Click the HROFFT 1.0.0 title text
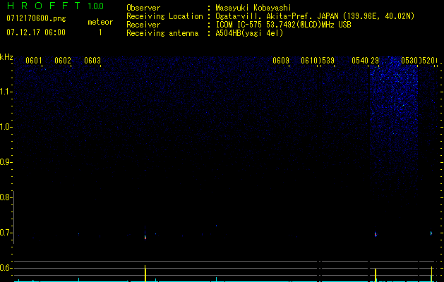 (x=55, y=6)
